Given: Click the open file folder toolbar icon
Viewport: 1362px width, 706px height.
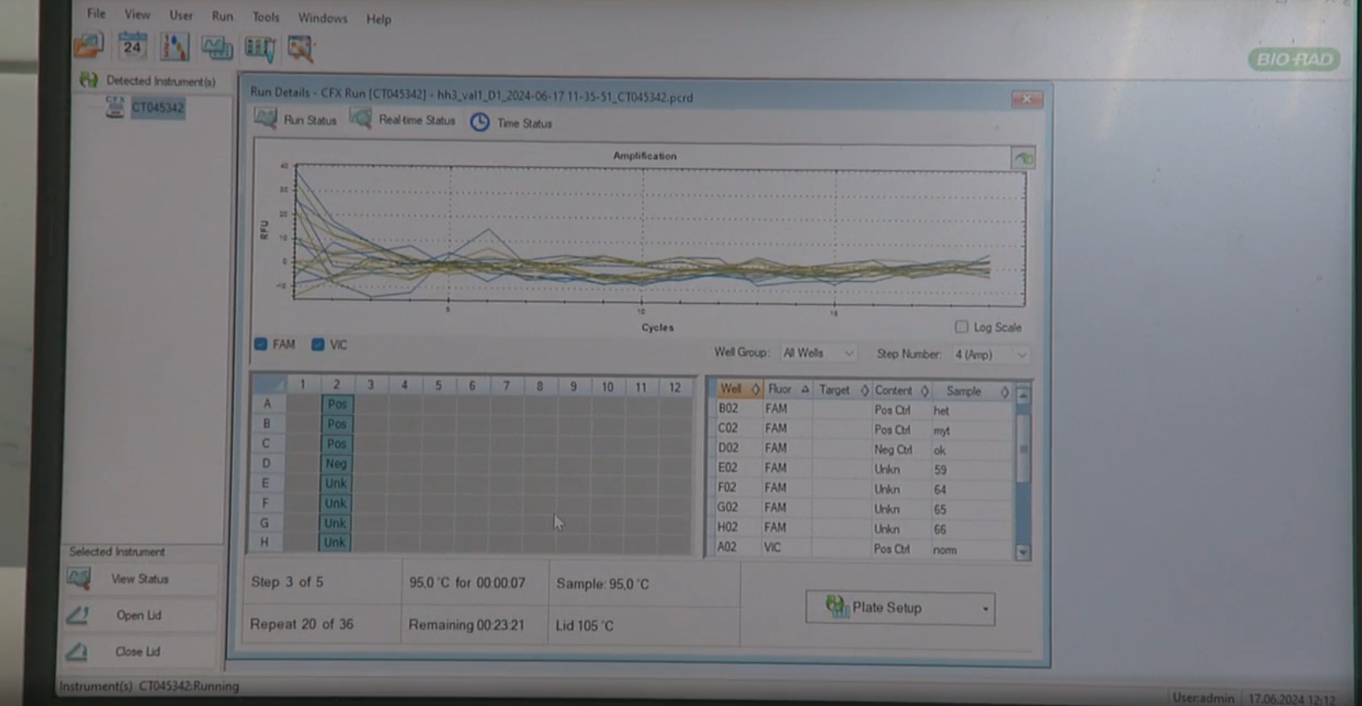Looking at the screenshot, I should click(89, 46).
